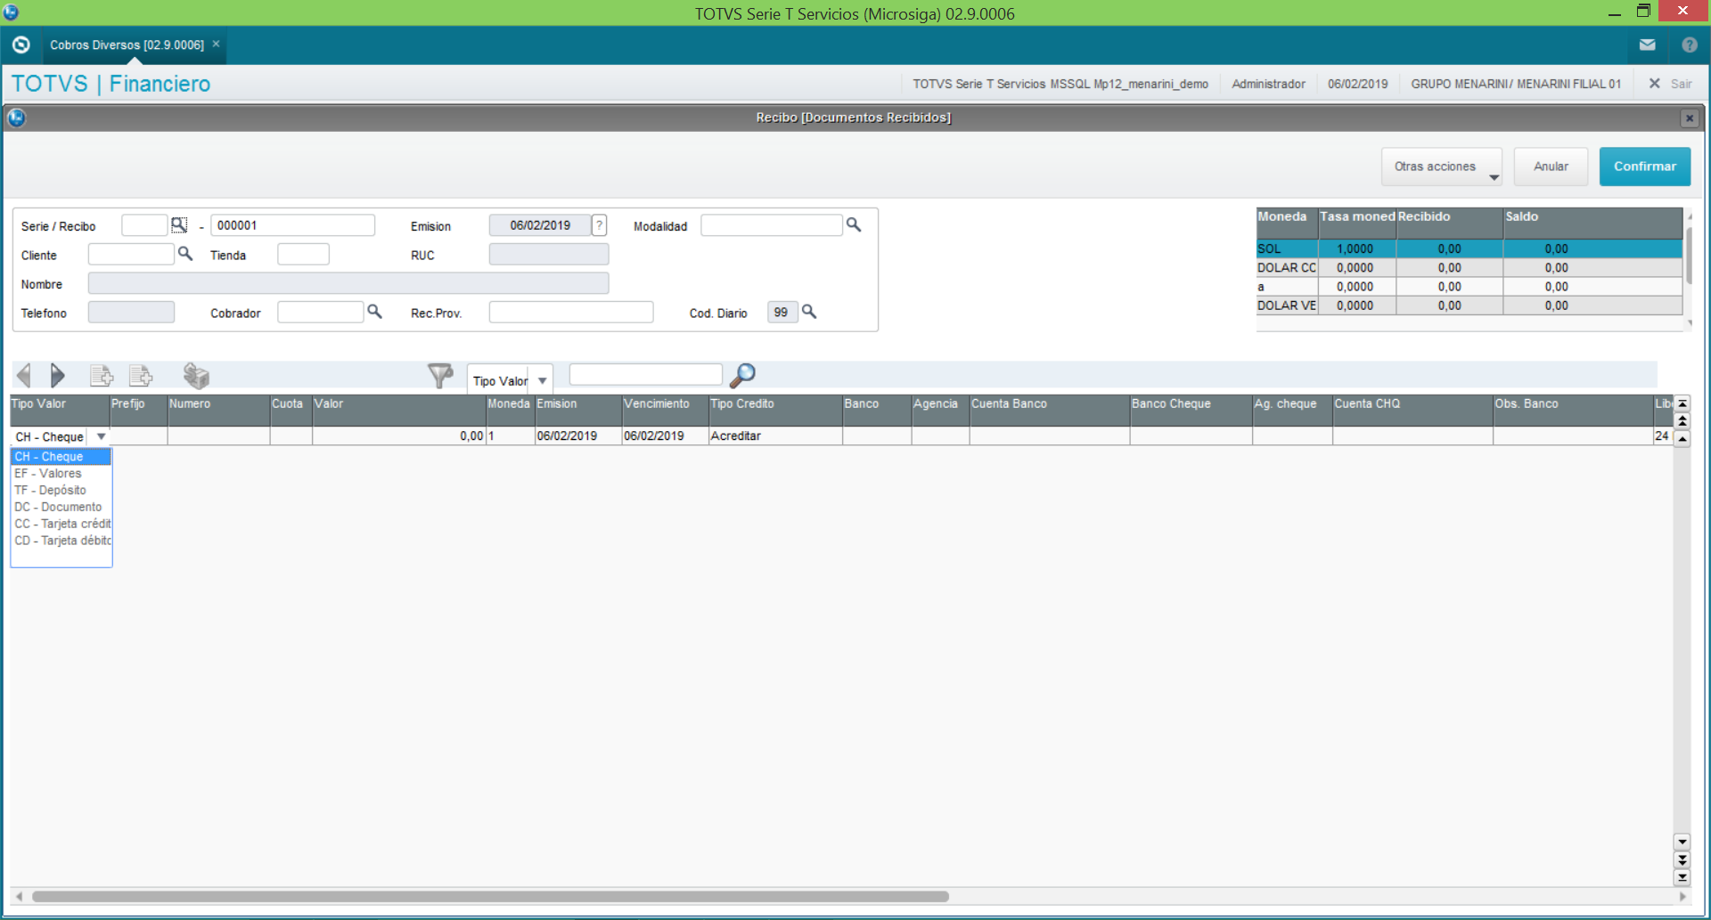Open Cliente search magnifier

(x=185, y=254)
